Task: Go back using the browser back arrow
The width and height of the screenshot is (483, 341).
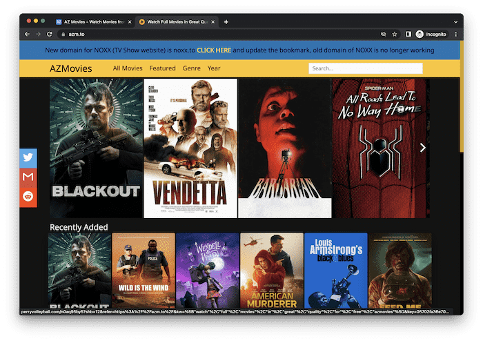Action: tap(27, 35)
